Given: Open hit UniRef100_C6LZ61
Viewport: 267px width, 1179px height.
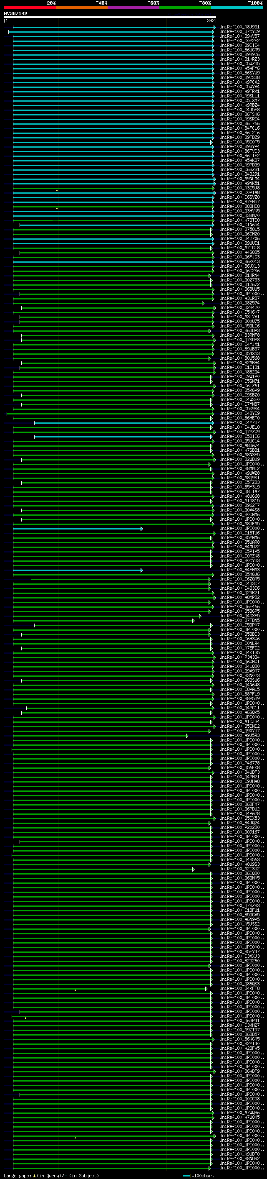Looking at the screenshot, I should (239, 386).
